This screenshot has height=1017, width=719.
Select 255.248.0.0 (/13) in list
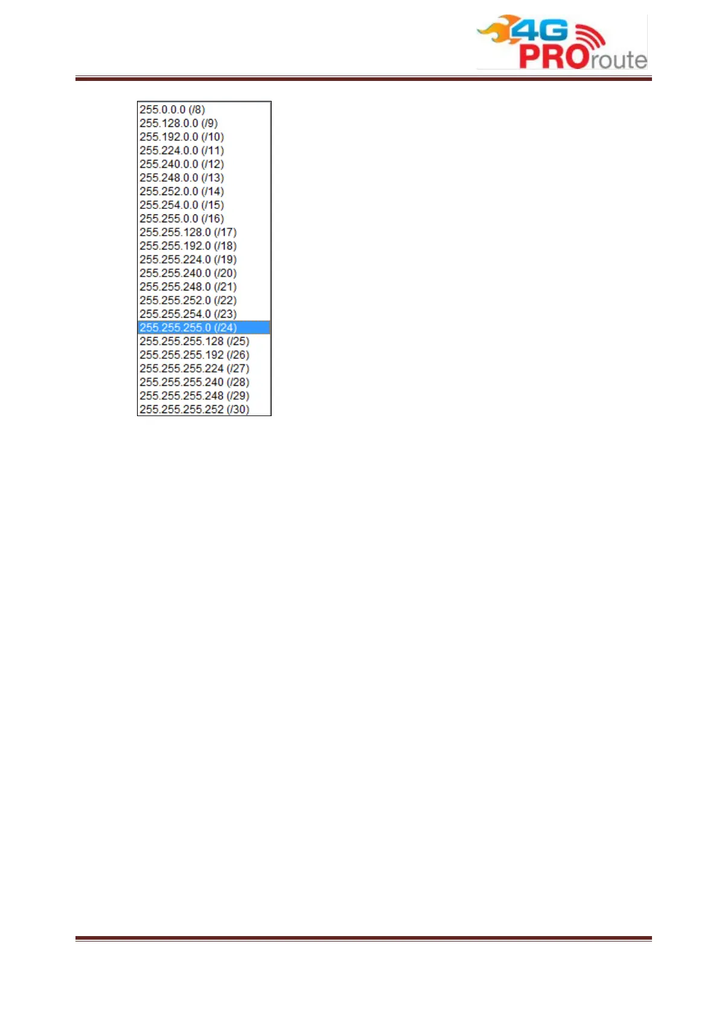pos(204,178)
